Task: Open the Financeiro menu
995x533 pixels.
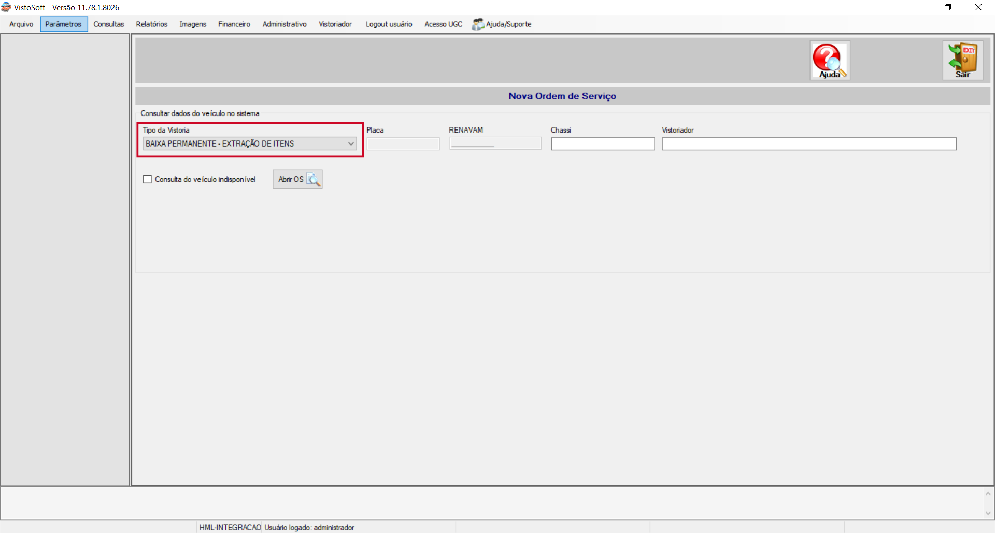Action: pos(234,24)
